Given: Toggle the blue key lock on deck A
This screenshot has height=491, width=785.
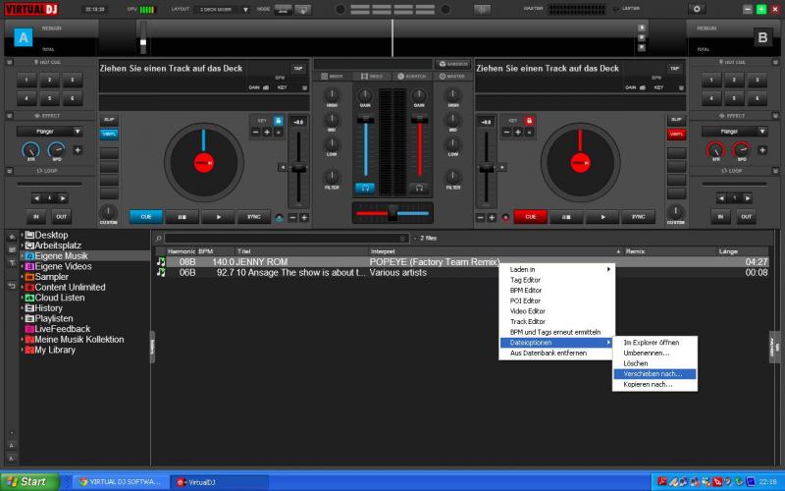Looking at the screenshot, I should 278,120.
